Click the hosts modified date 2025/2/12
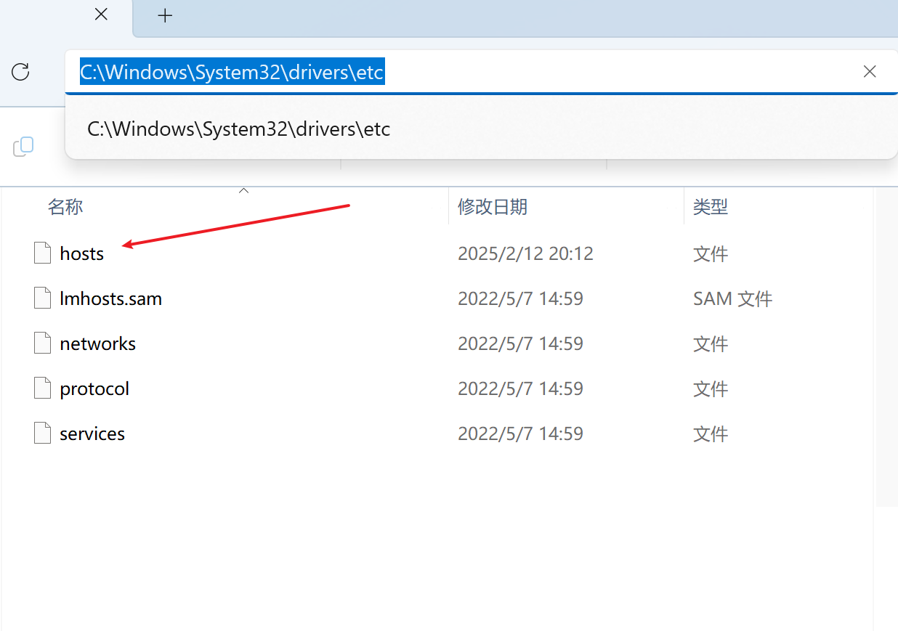898x631 pixels. (525, 253)
